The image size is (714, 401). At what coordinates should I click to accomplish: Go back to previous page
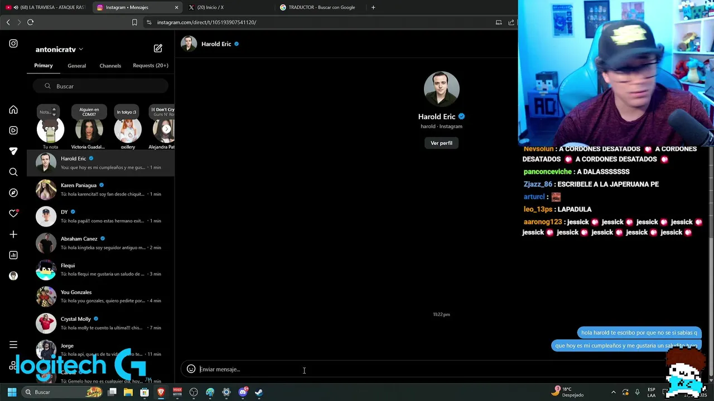point(8,22)
